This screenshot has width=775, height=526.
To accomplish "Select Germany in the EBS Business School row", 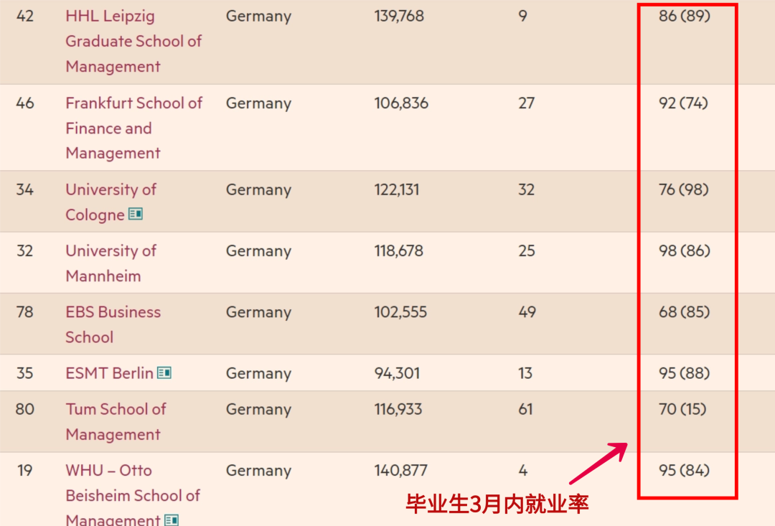I will coord(258,313).
